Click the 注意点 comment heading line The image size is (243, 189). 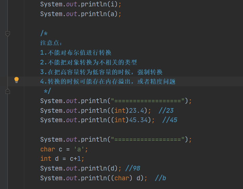tap(51, 43)
